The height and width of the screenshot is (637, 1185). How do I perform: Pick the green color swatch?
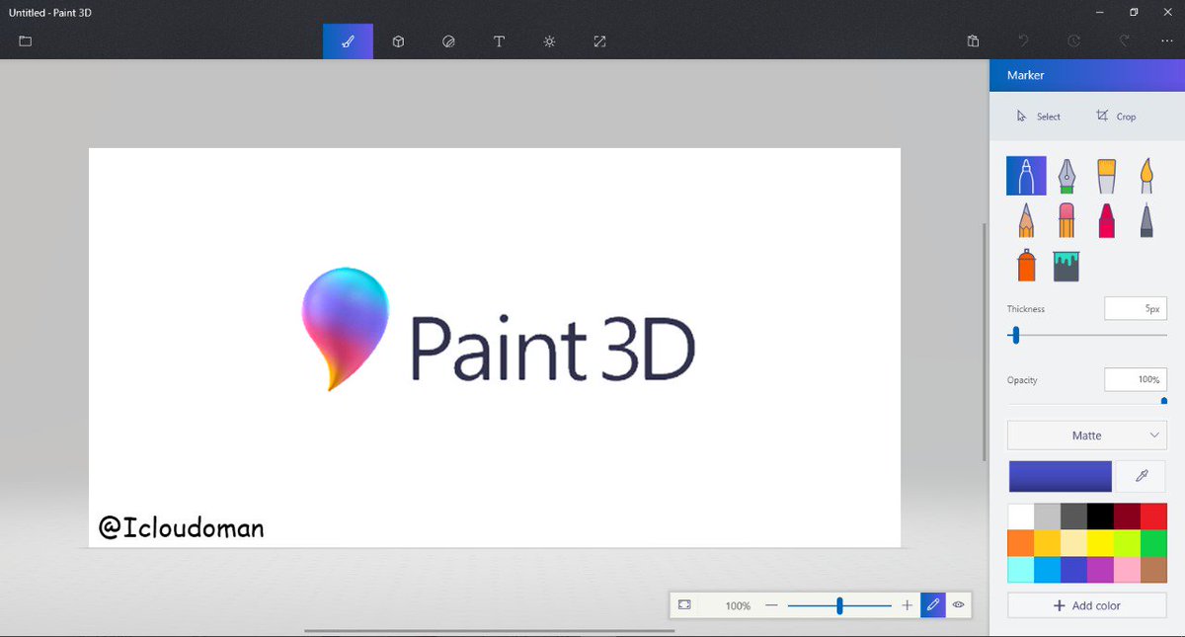[x=1154, y=543]
